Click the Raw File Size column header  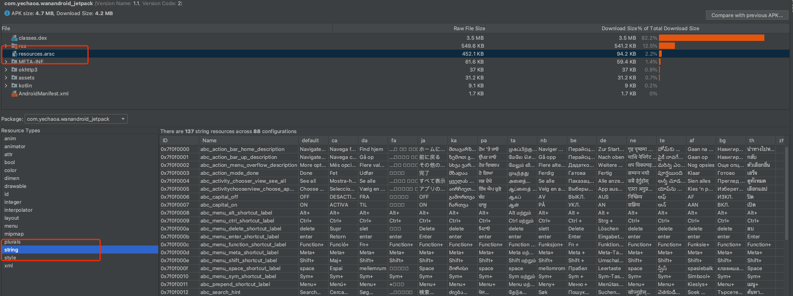pos(409,28)
